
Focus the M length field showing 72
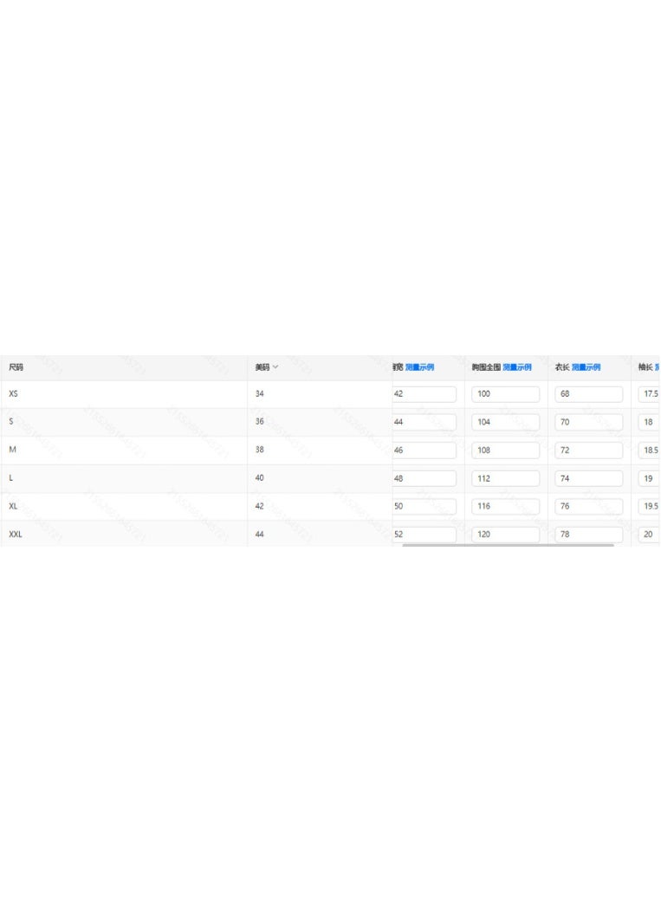pos(588,450)
